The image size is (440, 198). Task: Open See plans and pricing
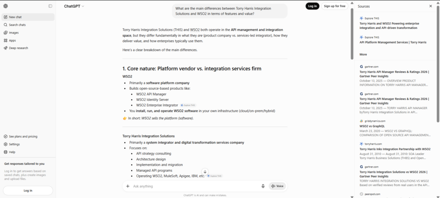[28, 137]
